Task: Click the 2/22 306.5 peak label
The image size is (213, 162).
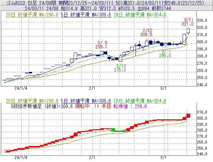Action: click(146, 32)
